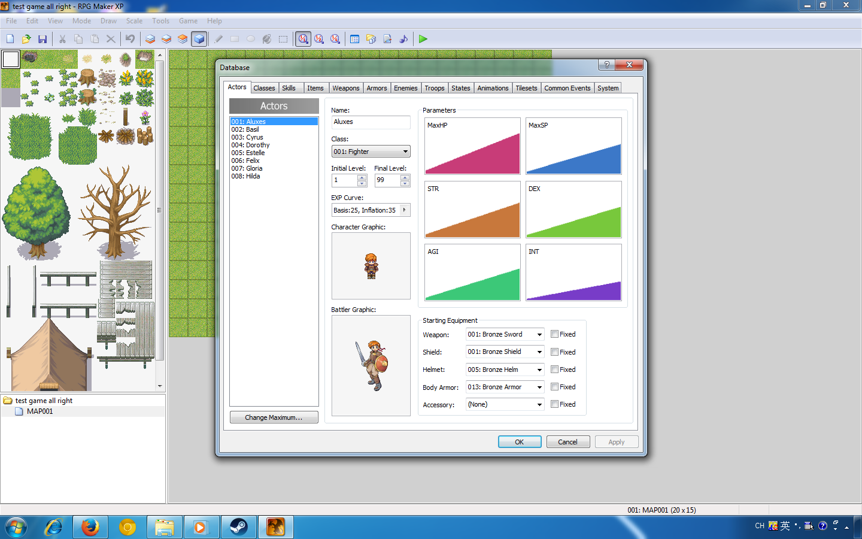Tick the Fixed checkbox for Body Armor

pos(554,386)
